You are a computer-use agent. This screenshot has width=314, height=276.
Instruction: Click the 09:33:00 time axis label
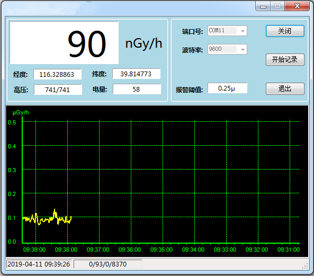(225, 250)
